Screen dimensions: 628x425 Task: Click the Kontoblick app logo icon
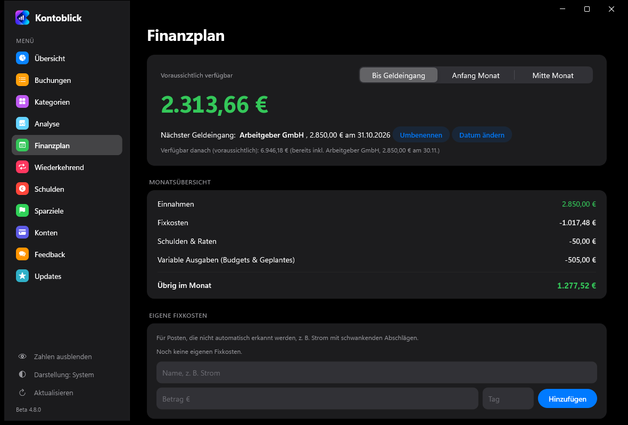click(x=22, y=18)
